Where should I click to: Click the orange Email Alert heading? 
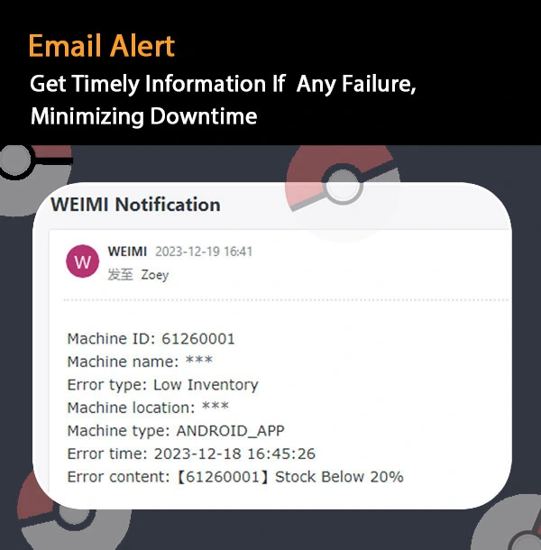(101, 46)
